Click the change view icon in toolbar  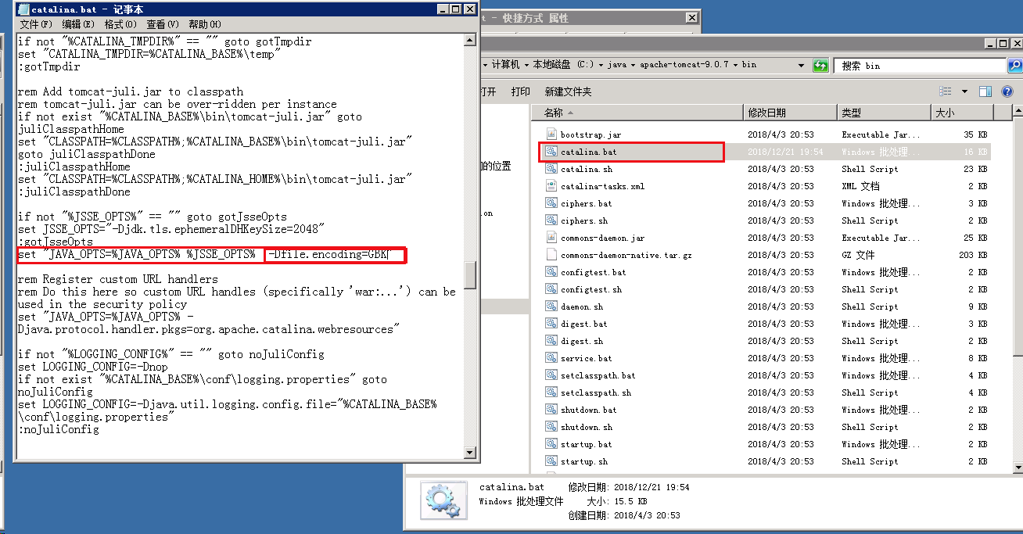coord(946,91)
